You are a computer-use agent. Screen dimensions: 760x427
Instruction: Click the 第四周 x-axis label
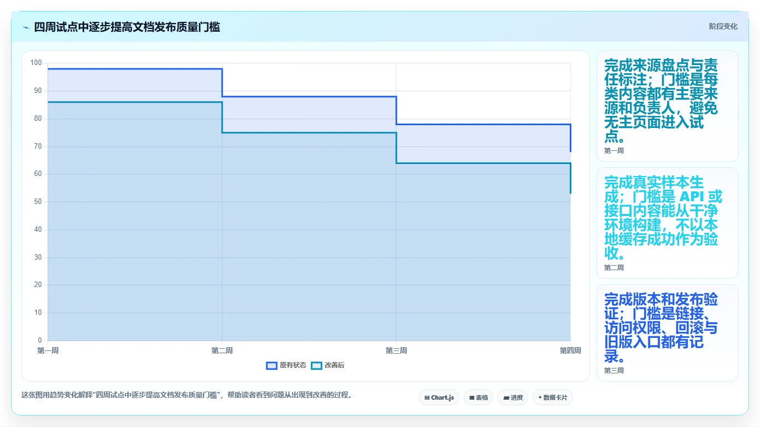click(x=570, y=350)
